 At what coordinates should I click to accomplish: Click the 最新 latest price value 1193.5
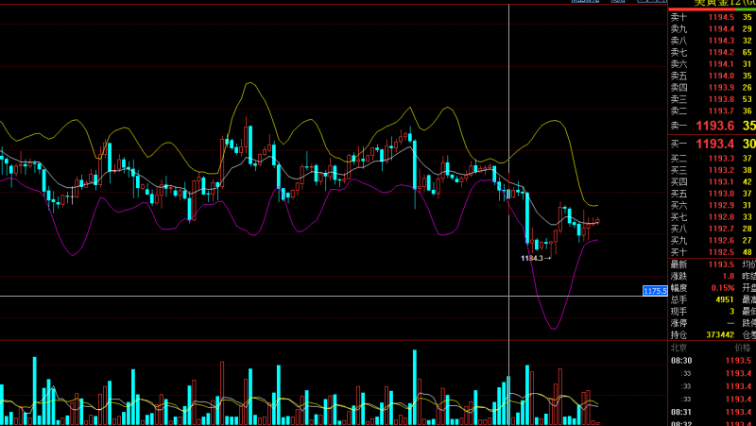point(721,264)
